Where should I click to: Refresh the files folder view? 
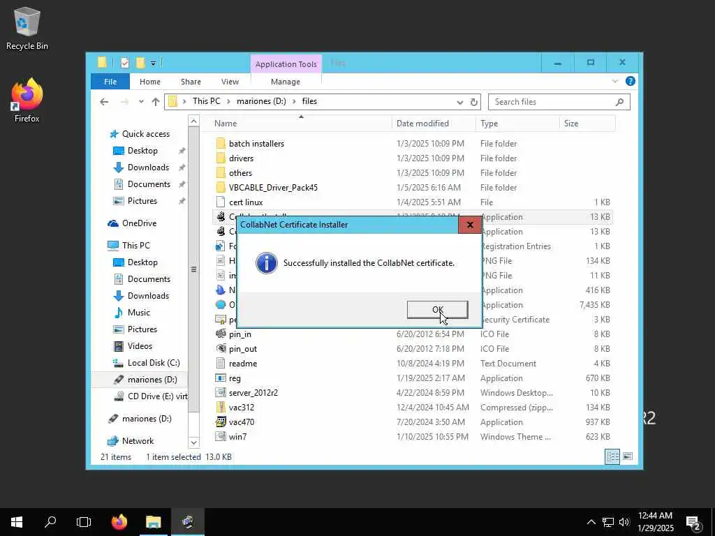pyautogui.click(x=474, y=102)
